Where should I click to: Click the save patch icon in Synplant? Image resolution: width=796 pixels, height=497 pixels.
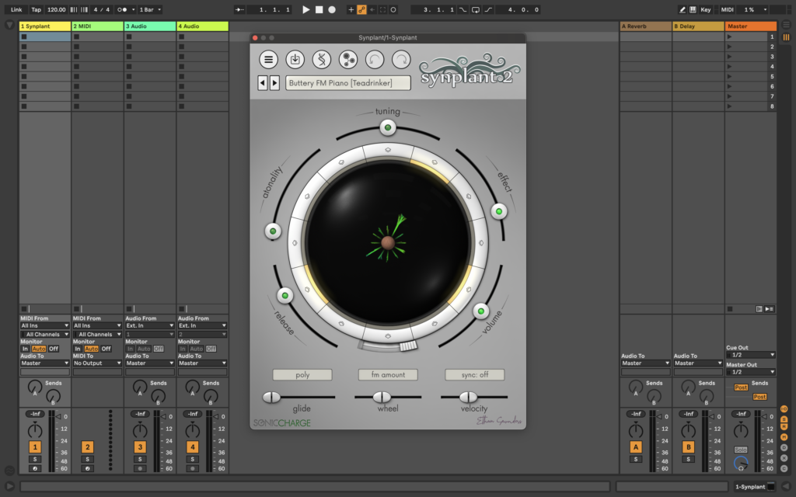click(295, 60)
